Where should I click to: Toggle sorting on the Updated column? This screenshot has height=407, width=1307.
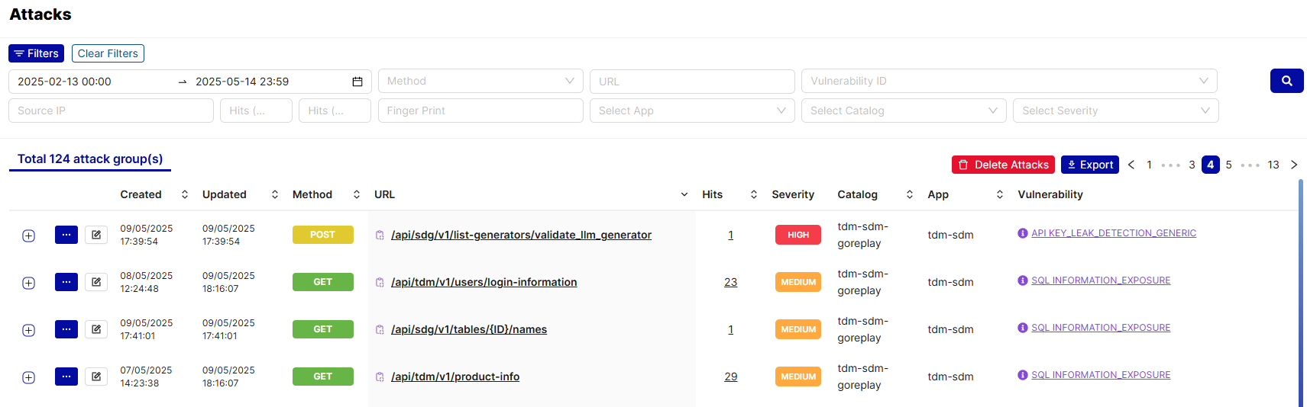[x=274, y=195]
